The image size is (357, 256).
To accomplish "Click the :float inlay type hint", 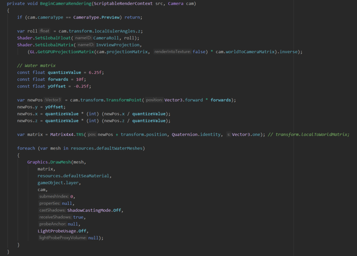I will tap(45, 31).
